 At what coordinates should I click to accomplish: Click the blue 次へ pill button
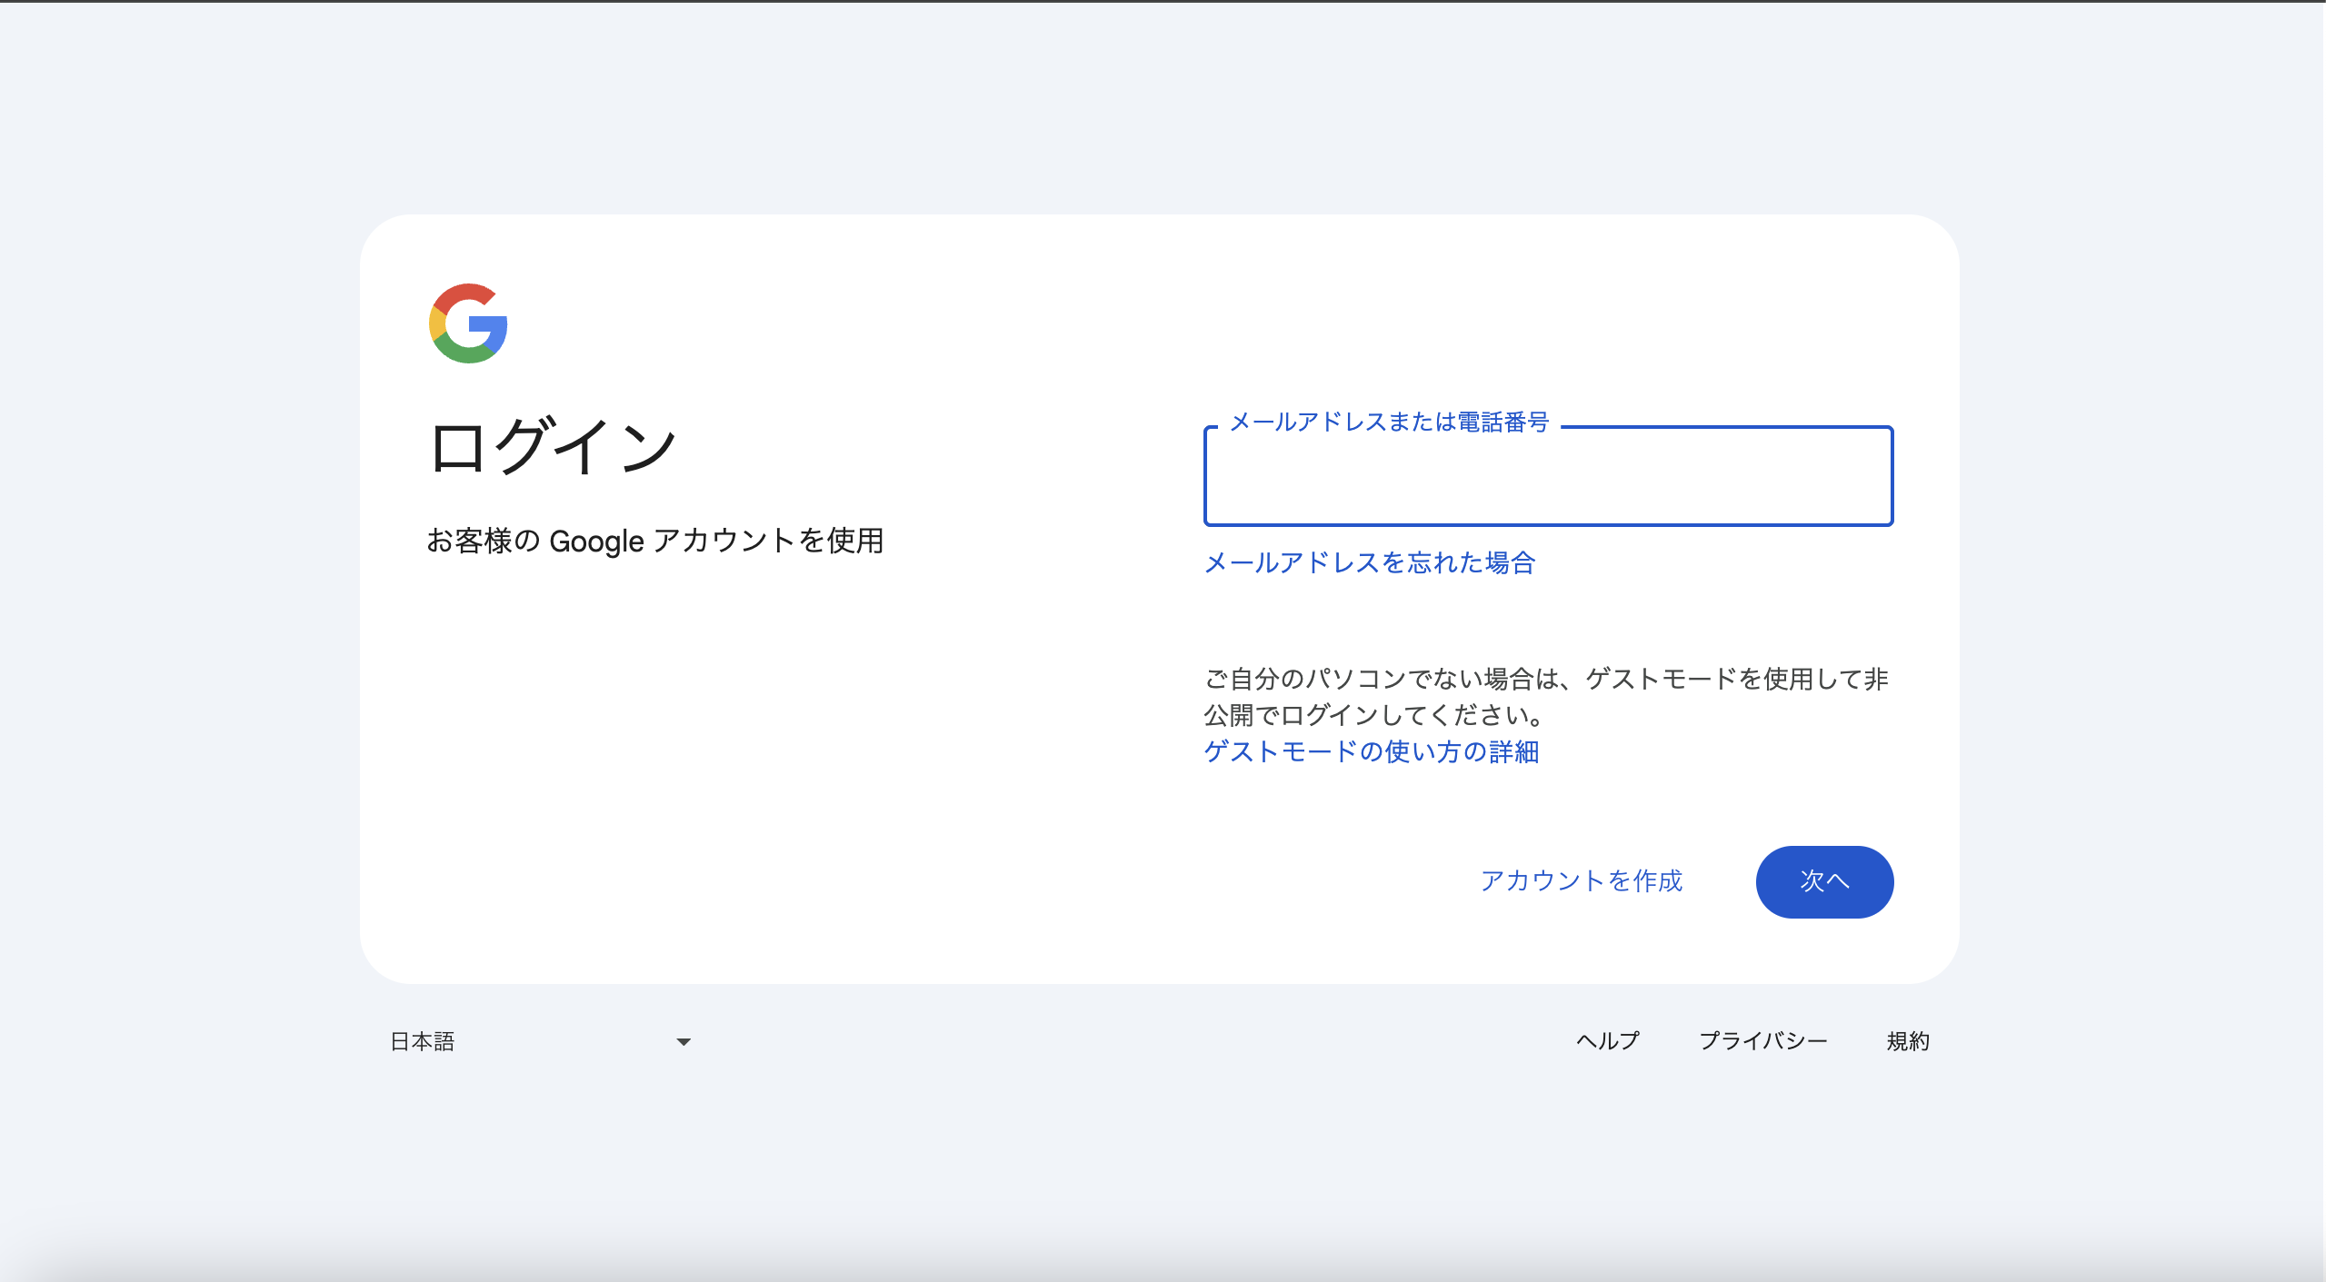pos(1824,881)
